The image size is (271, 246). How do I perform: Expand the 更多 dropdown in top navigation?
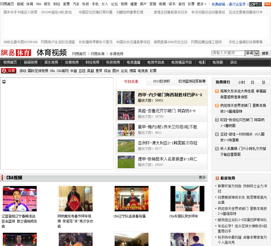(x=202, y=4)
